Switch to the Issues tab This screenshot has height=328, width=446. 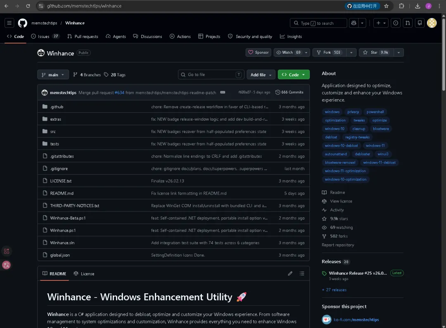pos(45,37)
